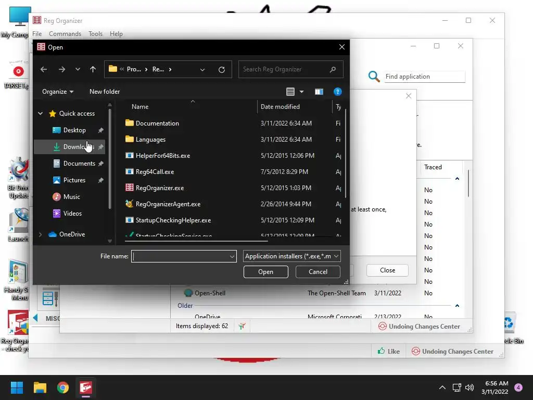Select the Languages folder

tap(150, 140)
